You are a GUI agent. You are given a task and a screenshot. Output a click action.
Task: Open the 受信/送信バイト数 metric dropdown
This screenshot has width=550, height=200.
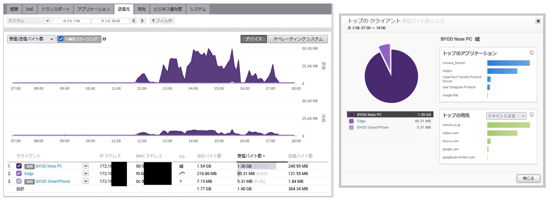31,39
